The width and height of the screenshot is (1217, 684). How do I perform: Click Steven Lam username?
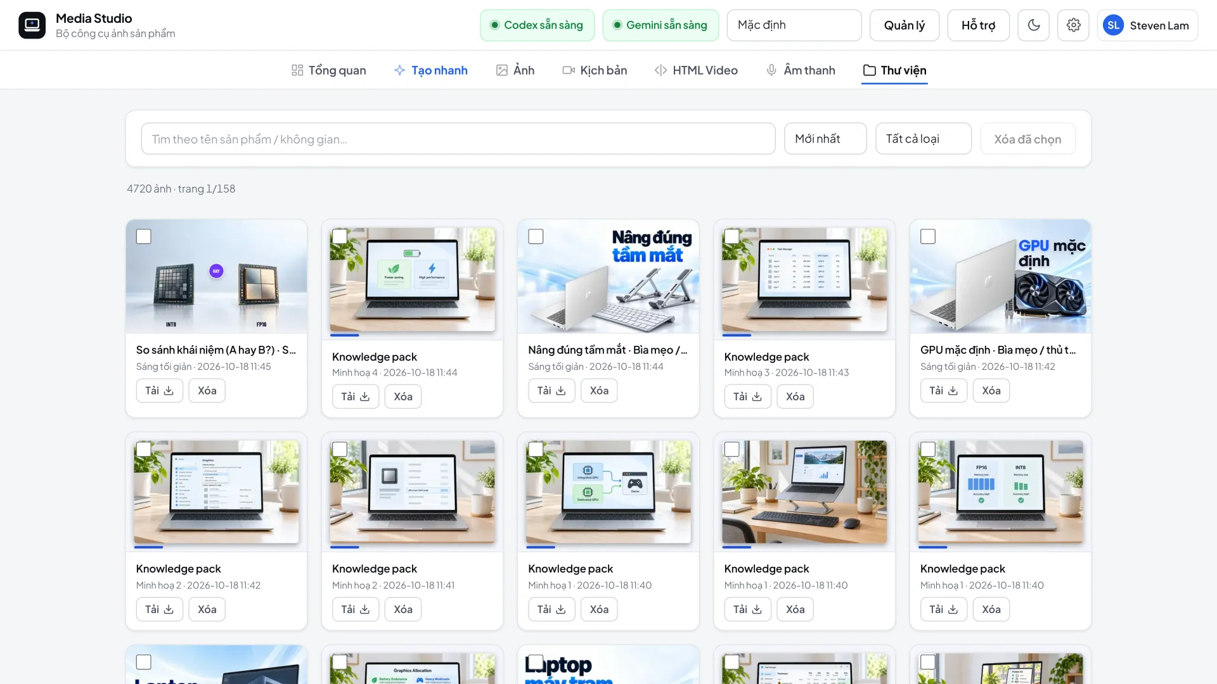coord(1159,25)
